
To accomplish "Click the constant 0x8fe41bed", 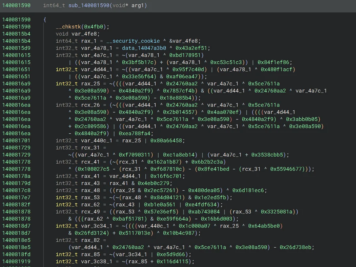I will click(x=213, y=169).
